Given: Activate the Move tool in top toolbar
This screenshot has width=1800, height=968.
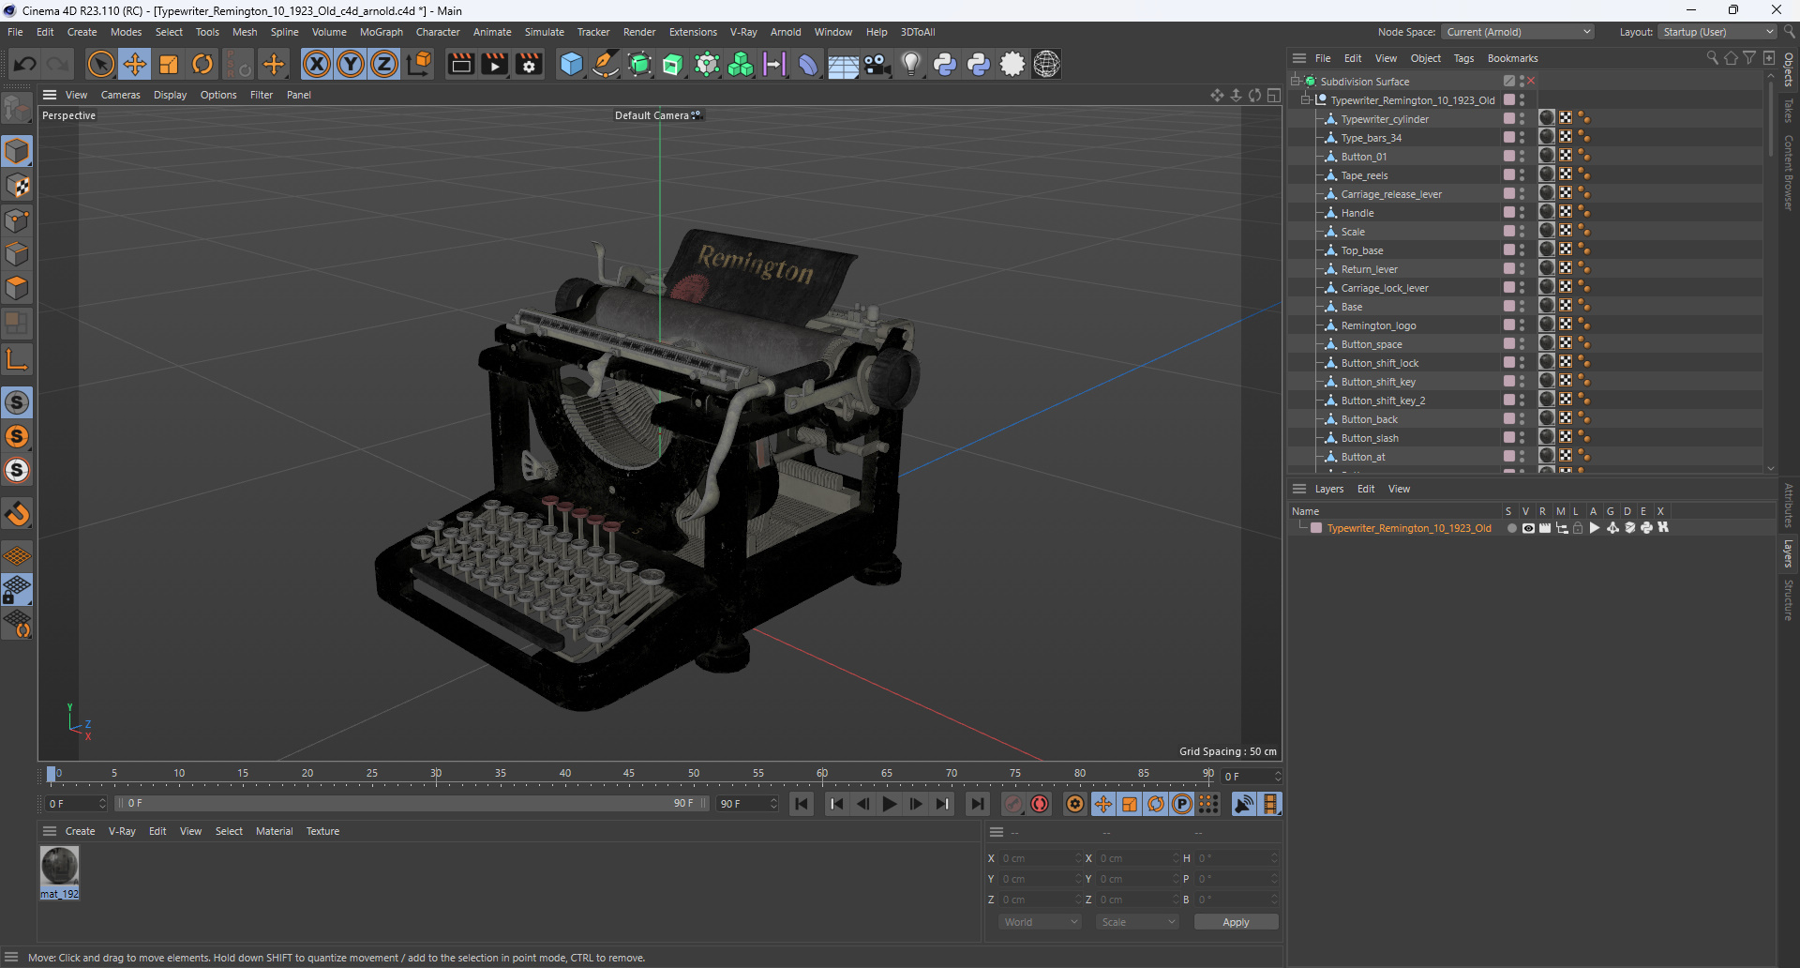Looking at the screenshot, I should click(135, 64).
